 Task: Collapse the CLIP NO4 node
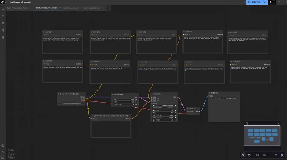[184, 32]
